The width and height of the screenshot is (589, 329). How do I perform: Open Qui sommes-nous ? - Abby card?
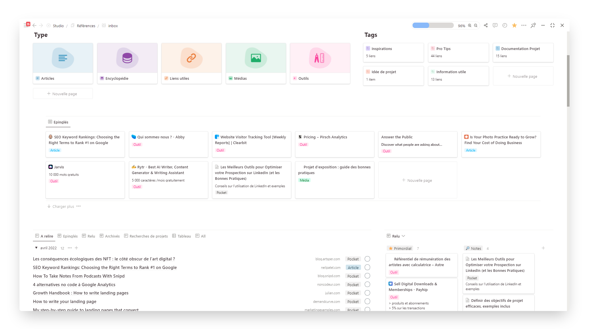click(x=168, y=144)
